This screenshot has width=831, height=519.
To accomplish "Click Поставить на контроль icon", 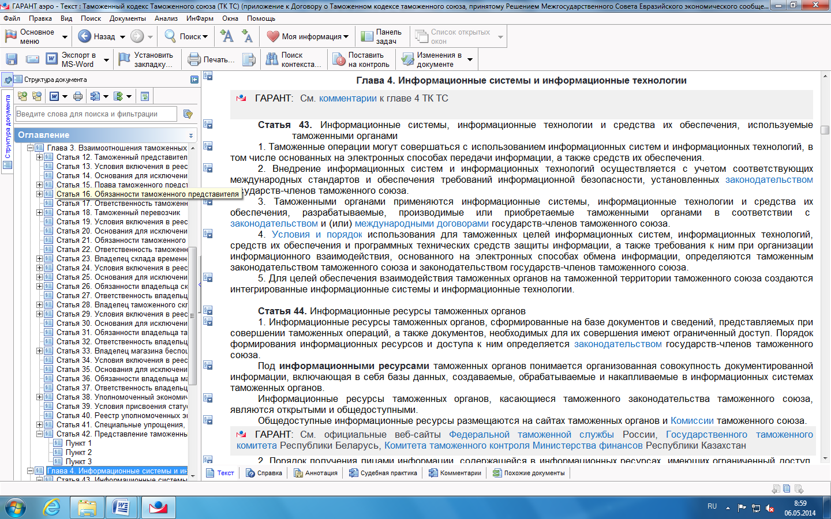I will 339,59.
